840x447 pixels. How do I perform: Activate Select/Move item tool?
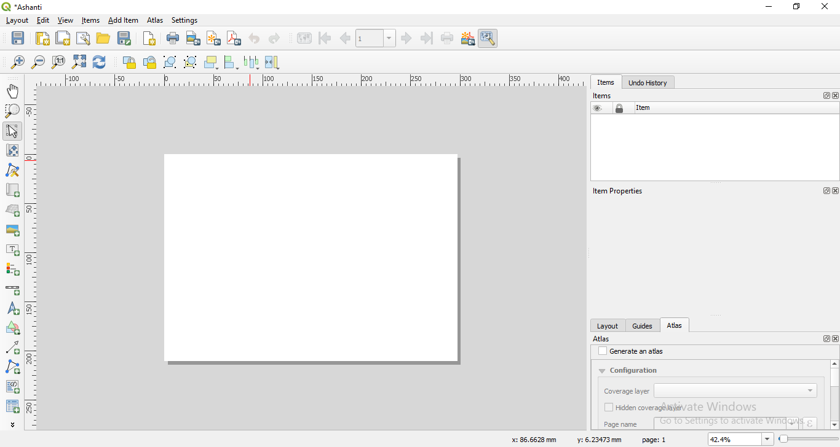coord(12,131)
